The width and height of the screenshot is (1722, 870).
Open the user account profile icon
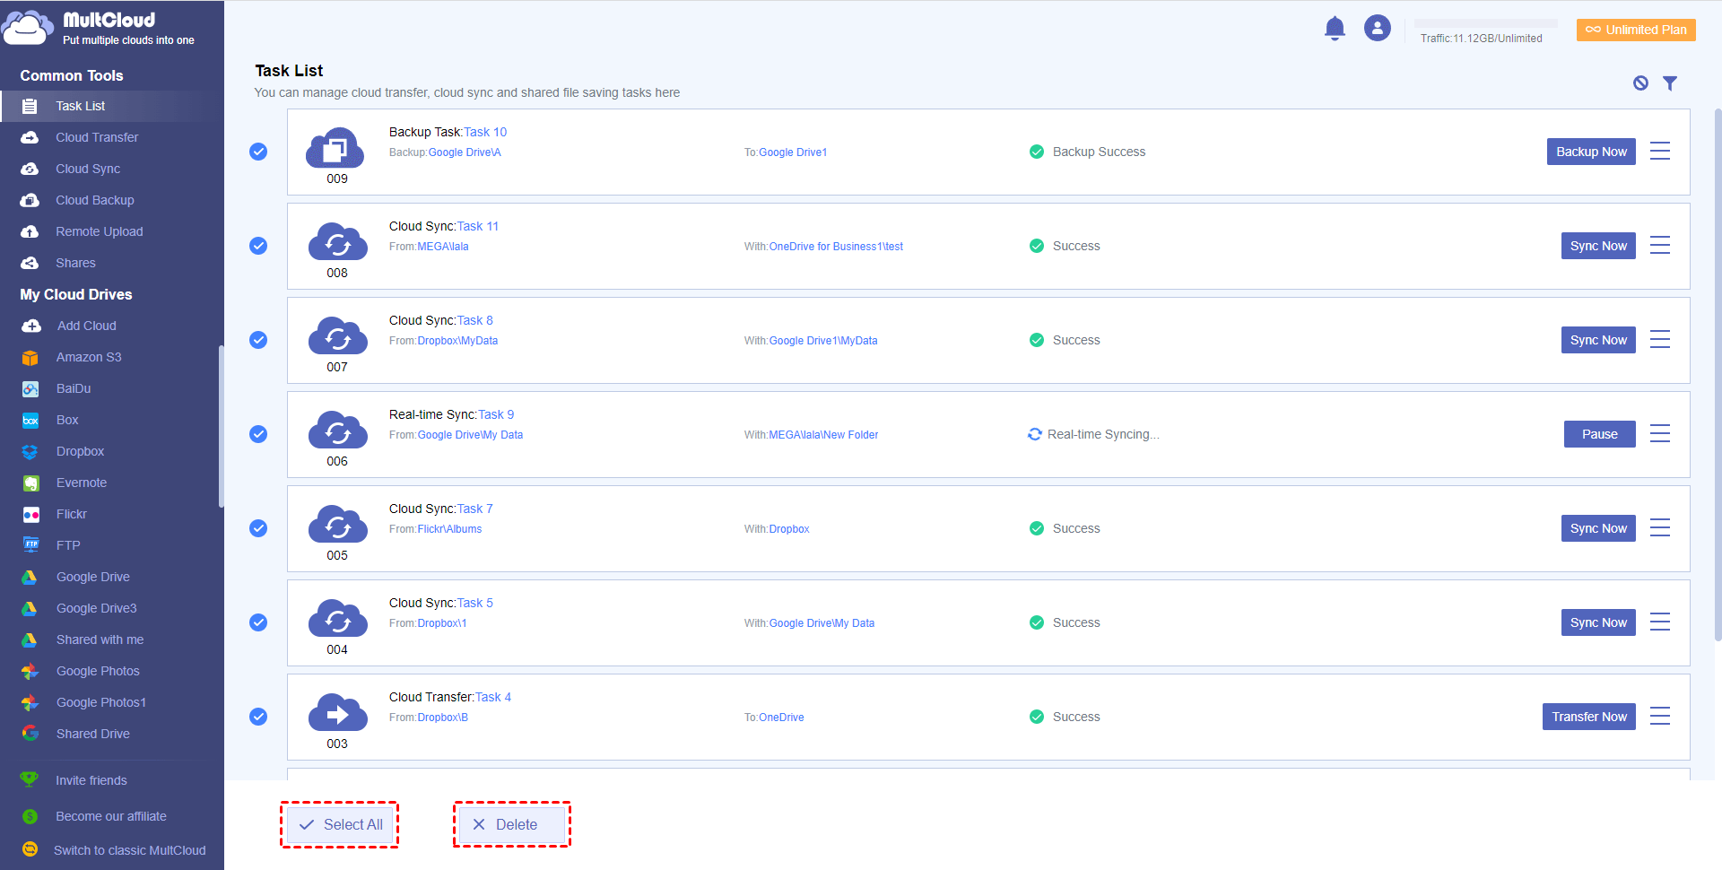pos(1377,29)
